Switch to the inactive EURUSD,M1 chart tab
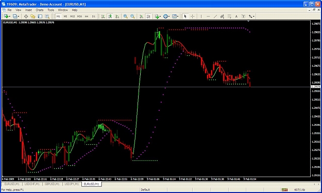 12,184
